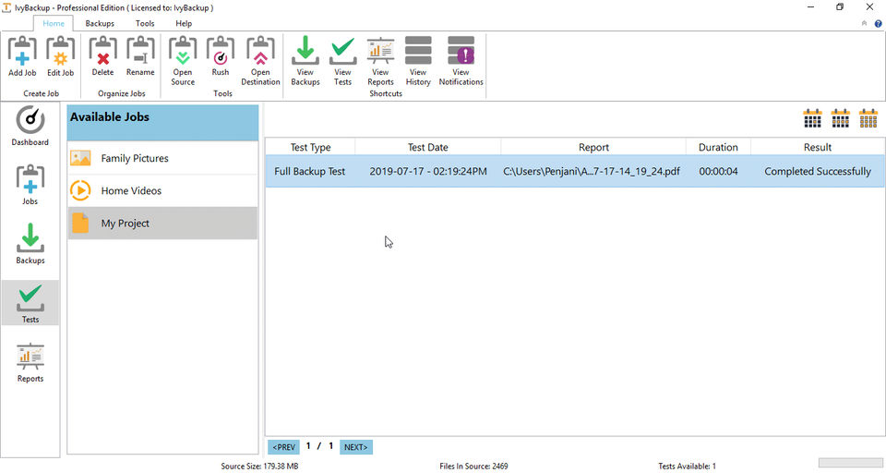Select the My Project job

(x=162, y=223)
